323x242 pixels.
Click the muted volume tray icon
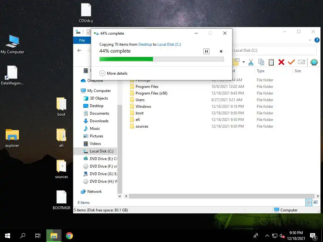(x=282, y=236)
